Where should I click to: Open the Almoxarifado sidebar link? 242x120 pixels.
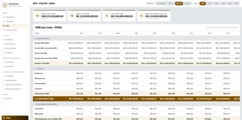pos(15,48)
